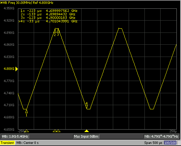Click the active trace arrow before WB Freq
Viewport: 181px width, 146px height.
pyautogui.click(x=1, y=3)
